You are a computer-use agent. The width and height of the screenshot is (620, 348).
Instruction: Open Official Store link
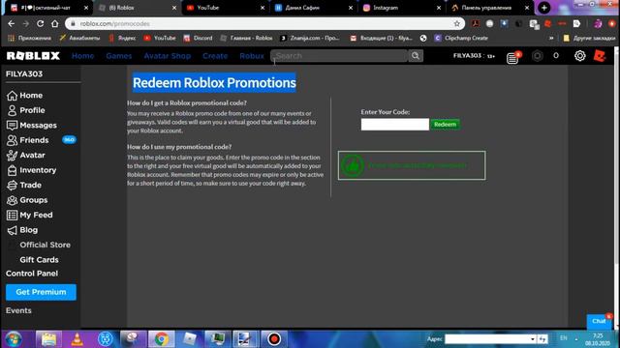coord(46,245)
